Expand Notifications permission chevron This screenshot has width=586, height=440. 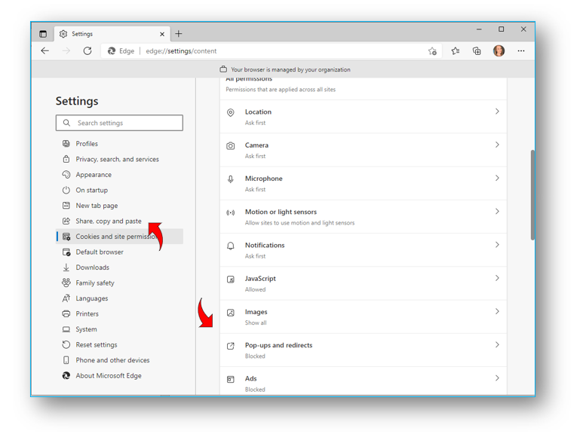497,245
